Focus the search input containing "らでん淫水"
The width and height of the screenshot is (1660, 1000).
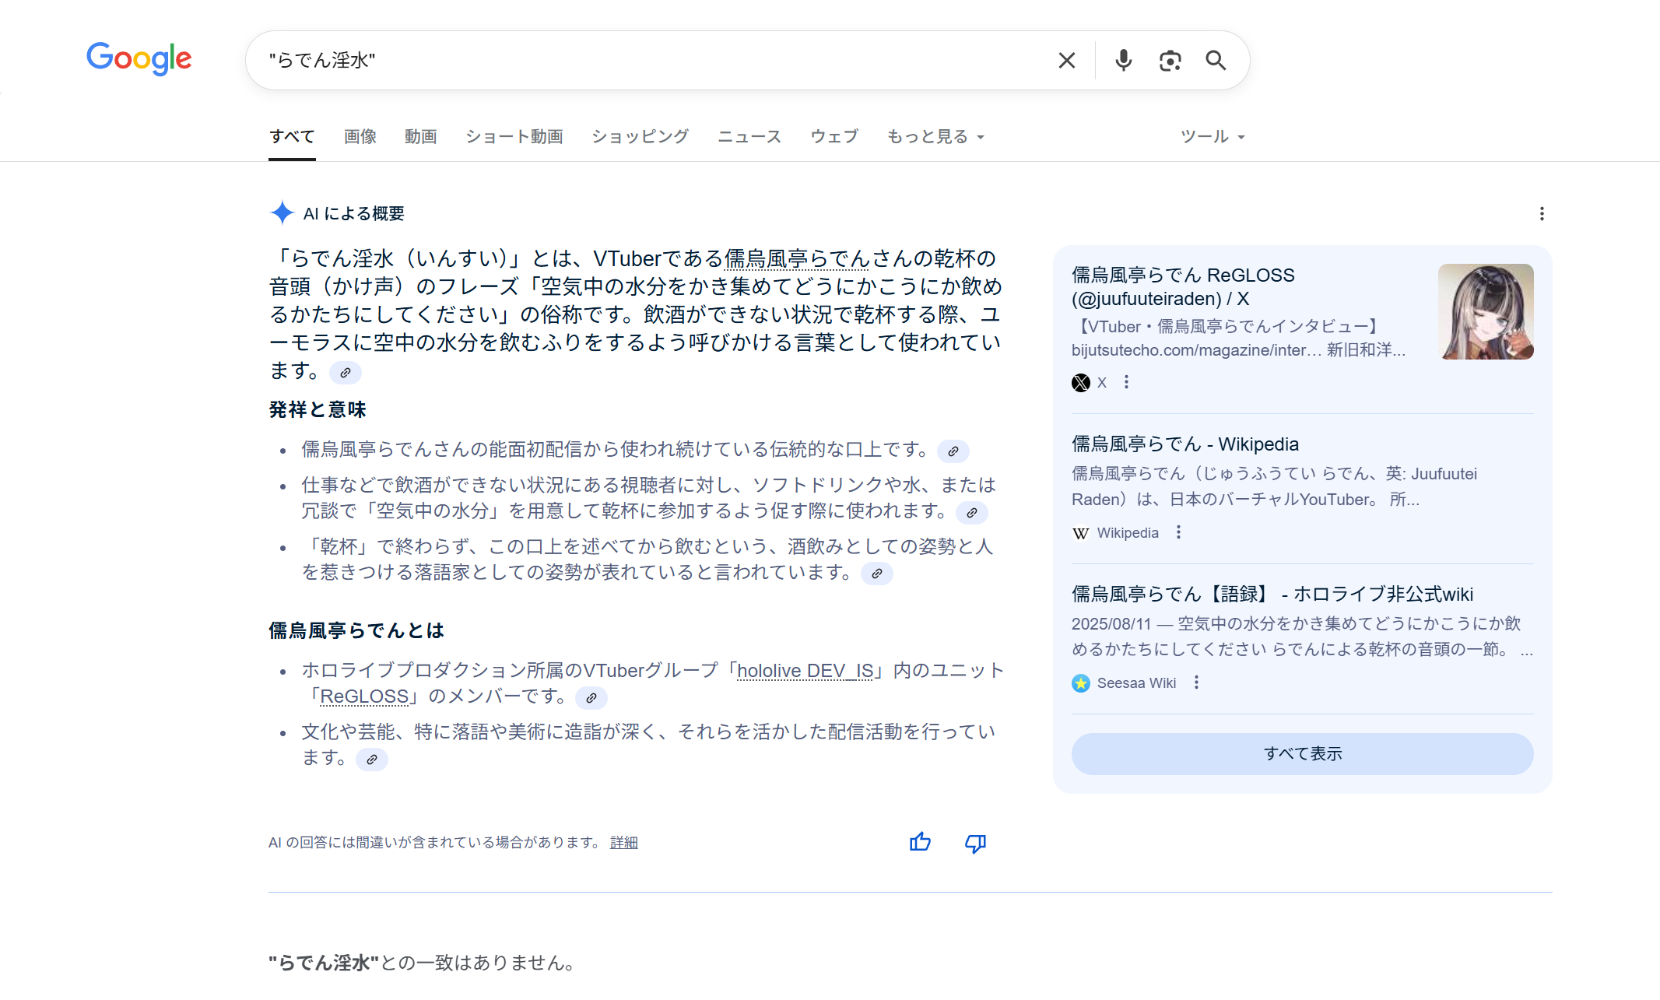click(x=654, y=61)
